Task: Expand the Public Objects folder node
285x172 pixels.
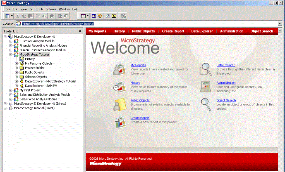Action: tap(16, 72)
